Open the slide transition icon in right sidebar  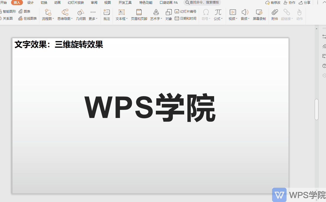tap(324, 56)
